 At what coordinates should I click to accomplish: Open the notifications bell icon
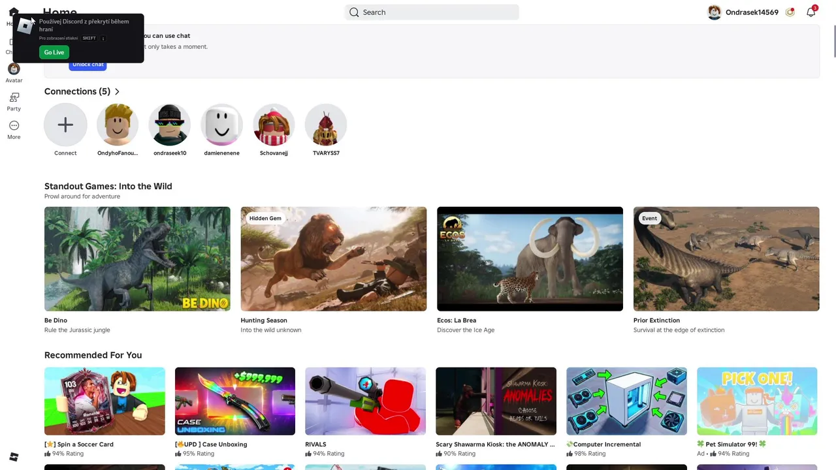[x=811, y=12]
